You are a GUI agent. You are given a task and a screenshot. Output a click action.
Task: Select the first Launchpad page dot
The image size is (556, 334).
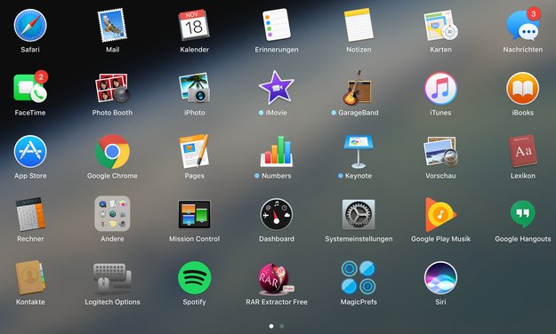click(x=271, y=326)
